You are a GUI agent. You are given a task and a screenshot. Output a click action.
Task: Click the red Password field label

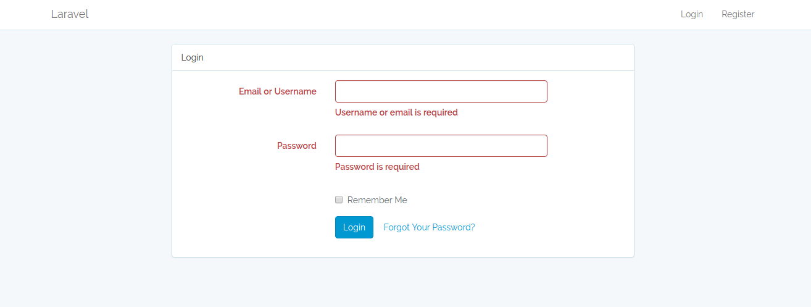point(296,146)
